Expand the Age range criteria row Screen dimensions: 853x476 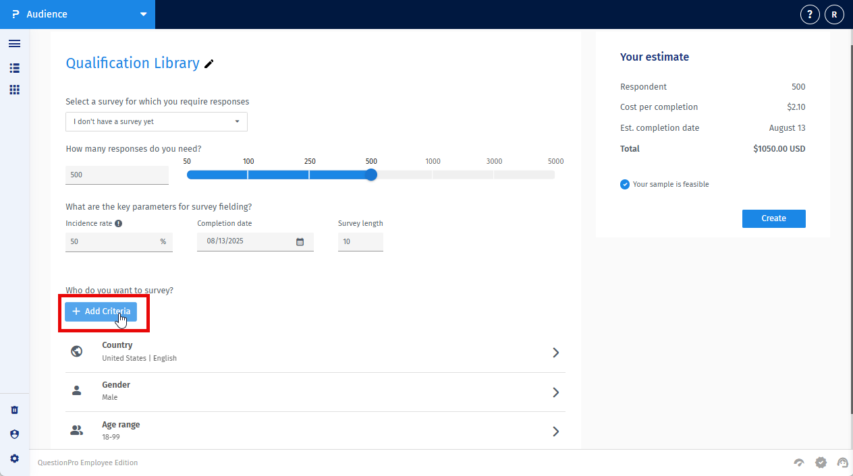point(555,432)
